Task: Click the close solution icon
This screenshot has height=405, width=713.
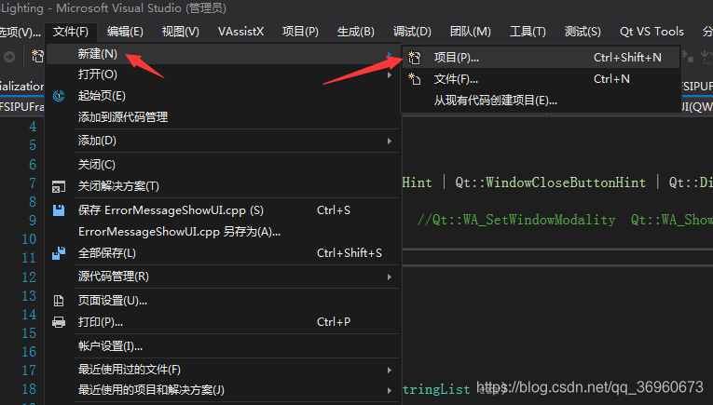Action: (x=59, y=186)
